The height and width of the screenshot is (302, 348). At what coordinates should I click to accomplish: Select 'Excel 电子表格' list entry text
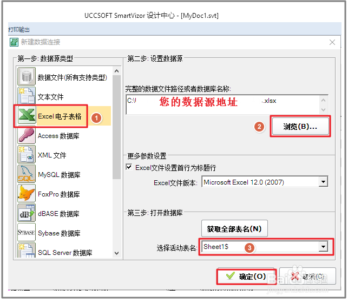click(60, 116)
